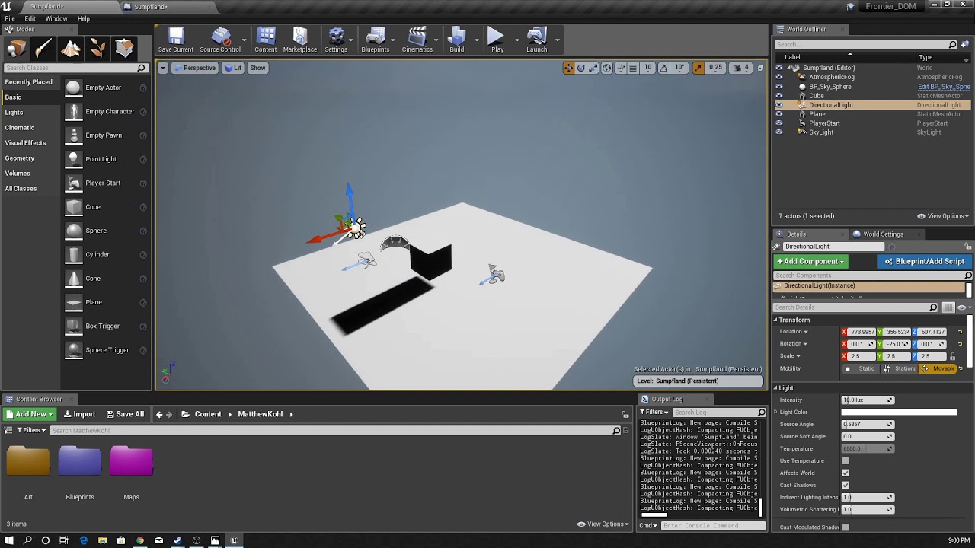
Task: Toggle Use Temperature checkbox
Action: [846, 461]
